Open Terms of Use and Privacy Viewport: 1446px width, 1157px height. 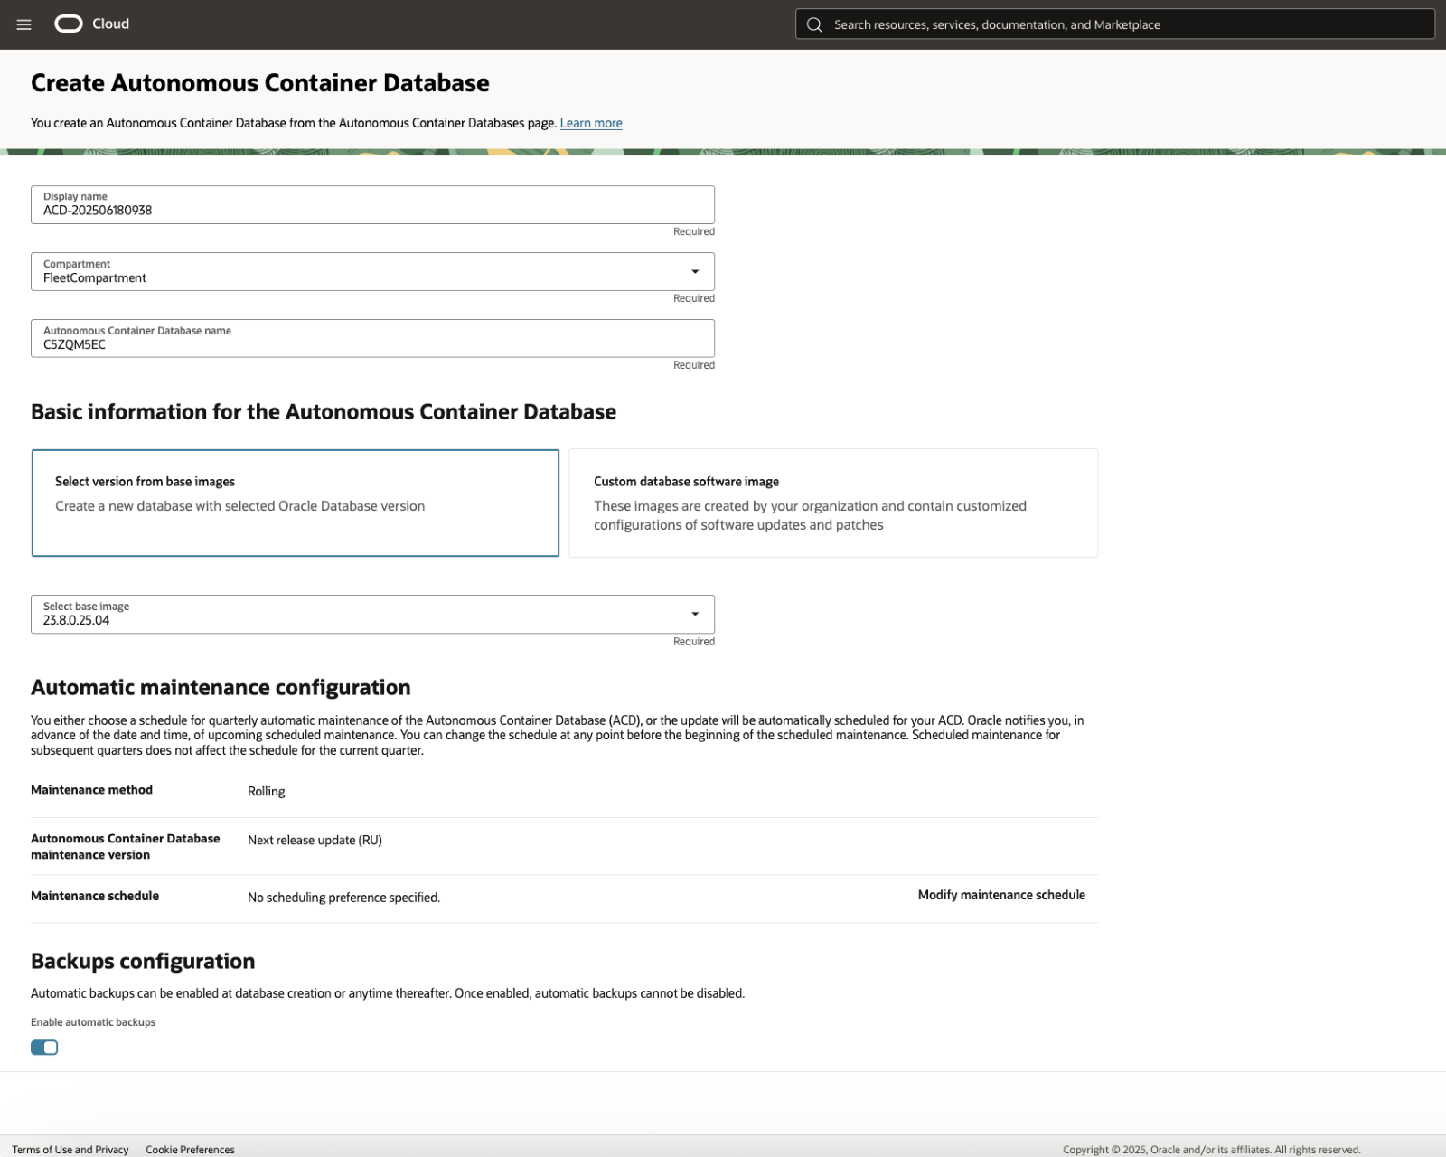pos(70,1150)
